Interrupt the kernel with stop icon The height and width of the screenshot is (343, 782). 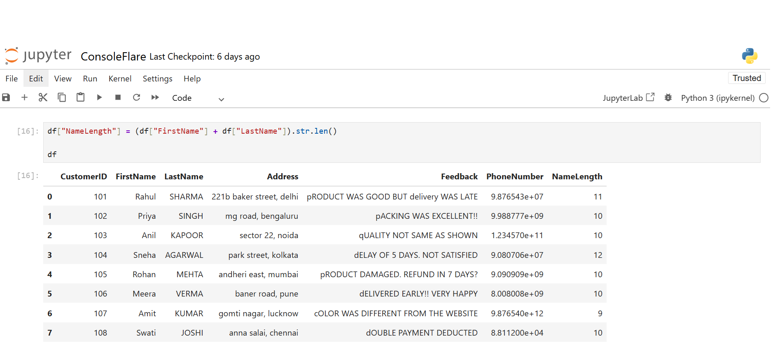[x=118, y=97]
